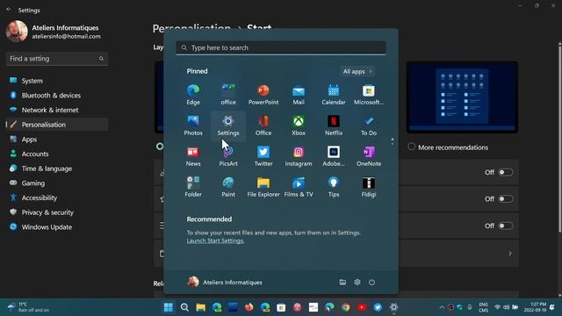This screenshot has width=562, height=316.
Task: Open Firefox from the taskbar
Action: [x=249, y=307]
